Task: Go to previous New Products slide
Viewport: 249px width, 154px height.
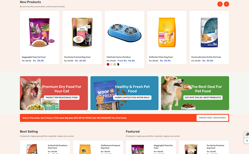Action: coord(220,4)
